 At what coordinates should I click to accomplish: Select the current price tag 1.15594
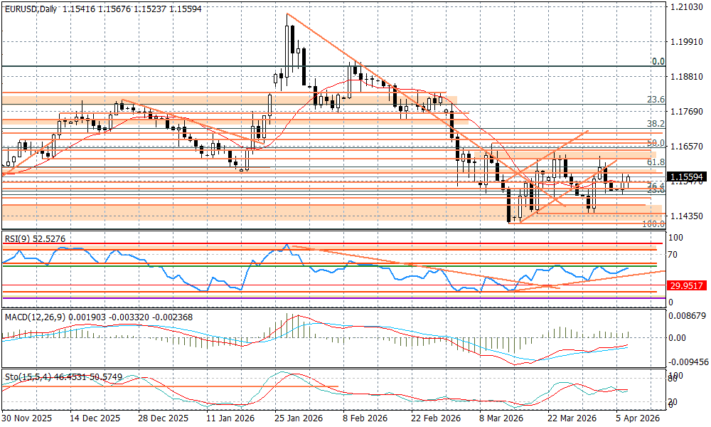[686, 176]
